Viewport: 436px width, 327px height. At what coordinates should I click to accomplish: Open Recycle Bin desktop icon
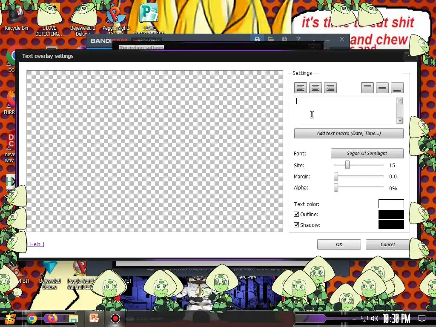tap(16, 17)
